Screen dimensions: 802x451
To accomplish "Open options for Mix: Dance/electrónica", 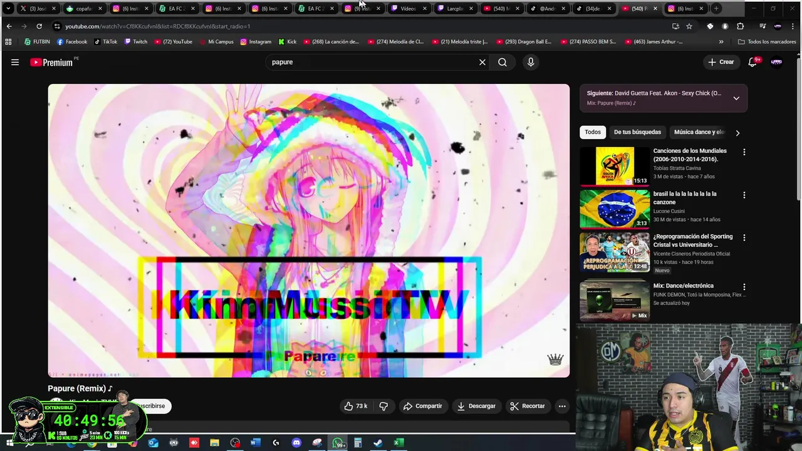I will [x=744, y=286].
